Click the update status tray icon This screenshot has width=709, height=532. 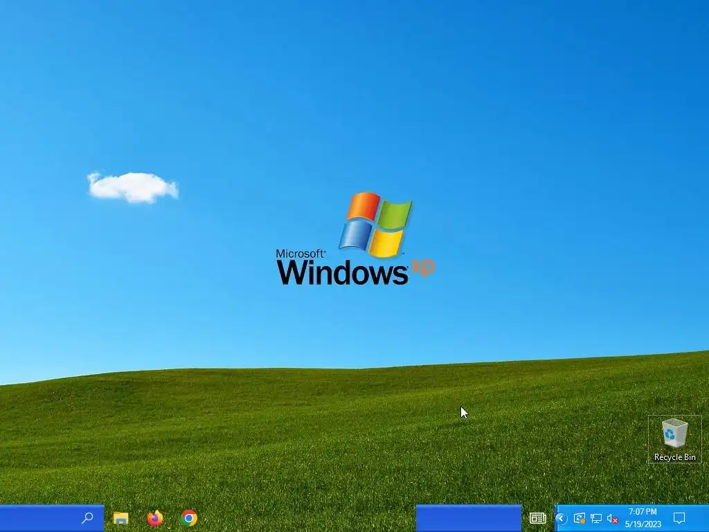[x=580, y=518]
